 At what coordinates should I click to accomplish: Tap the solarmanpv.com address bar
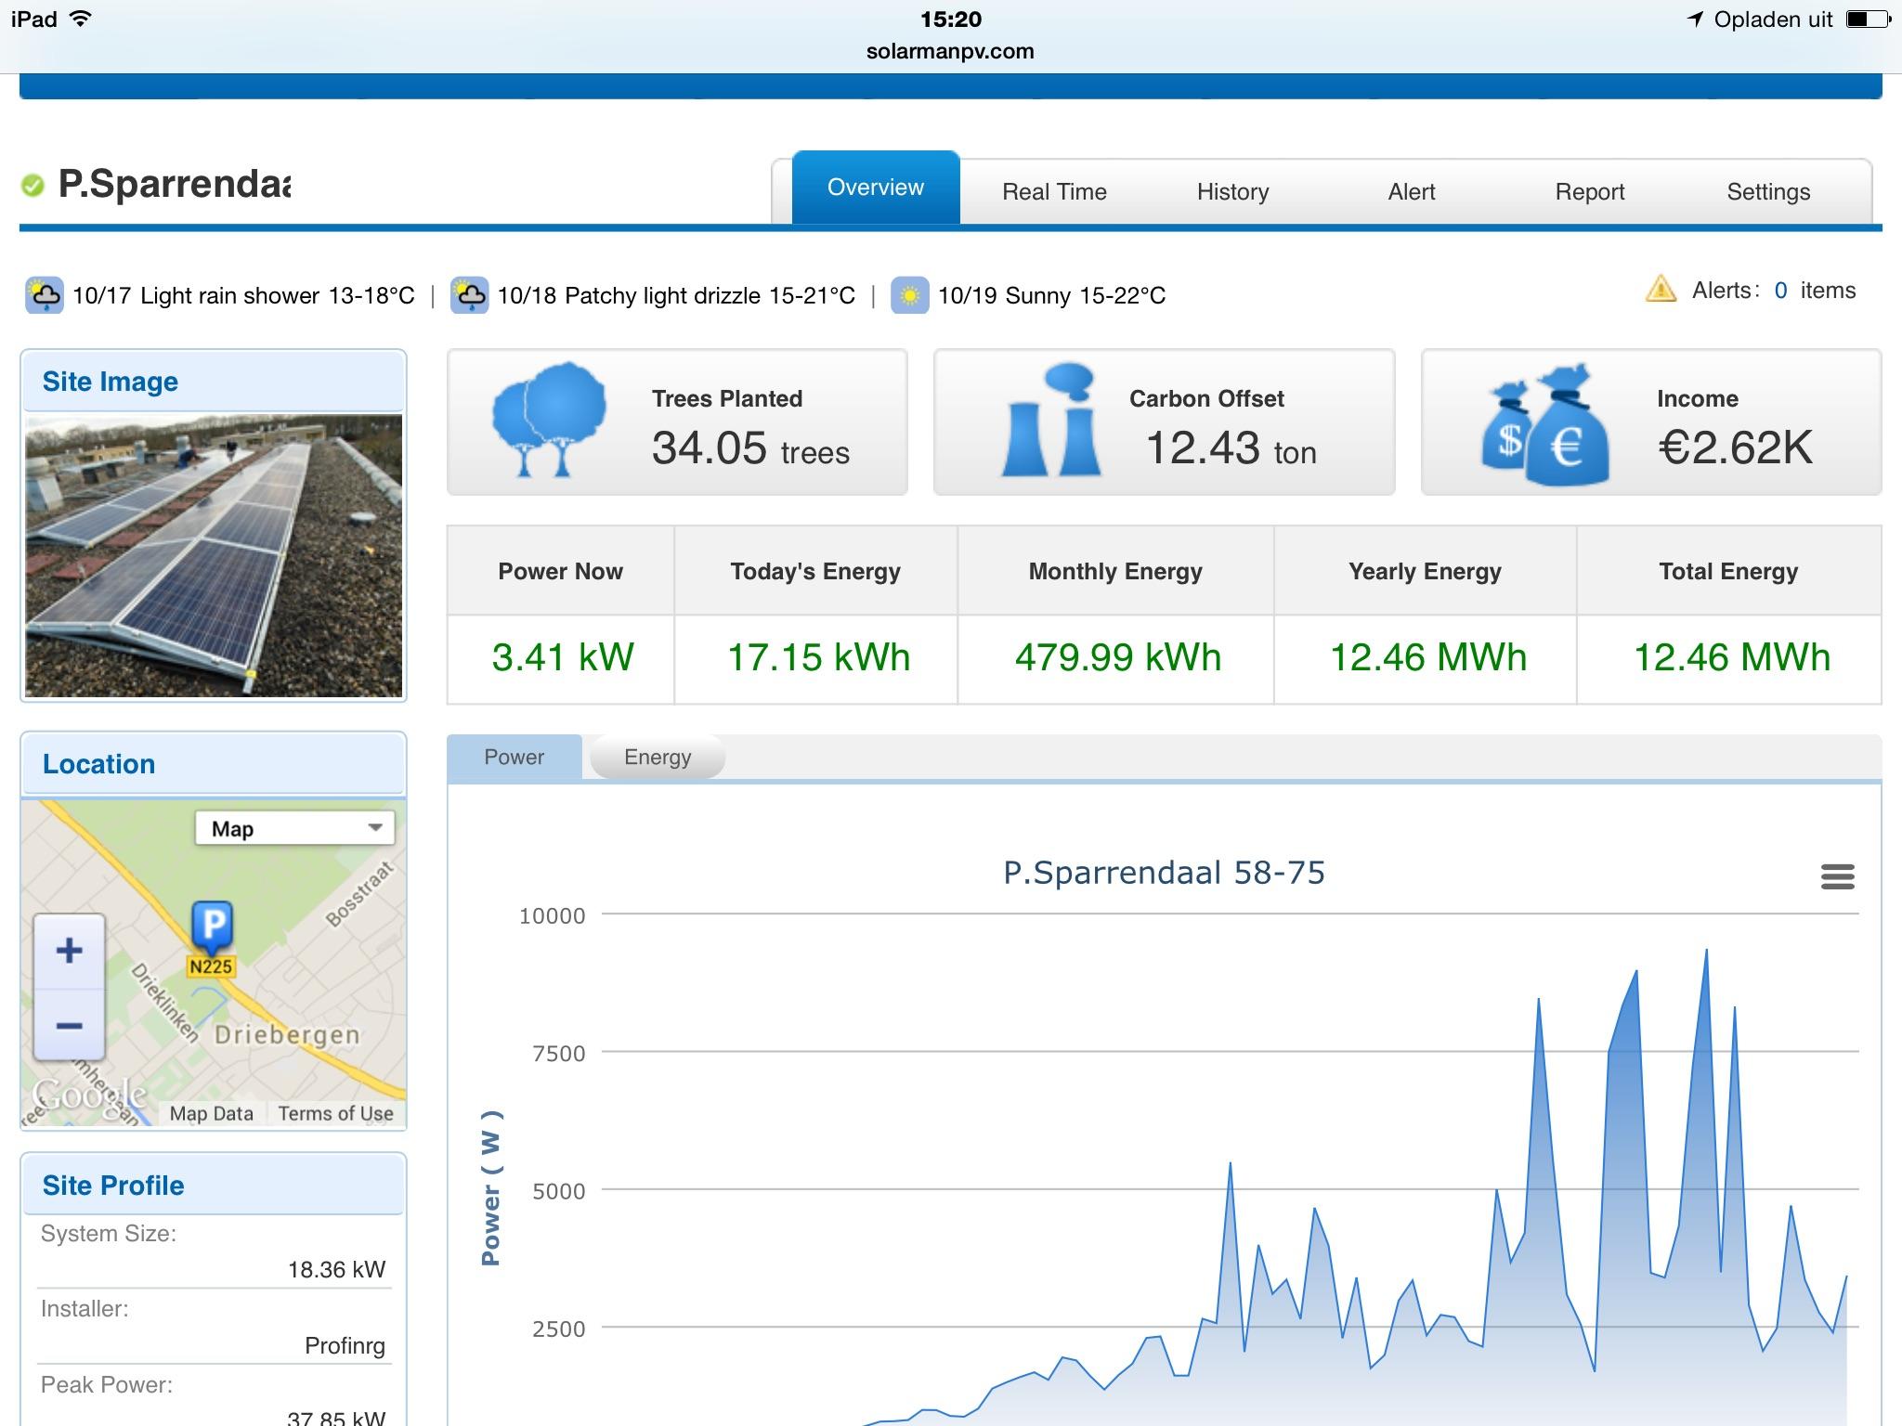pos(950,51)
